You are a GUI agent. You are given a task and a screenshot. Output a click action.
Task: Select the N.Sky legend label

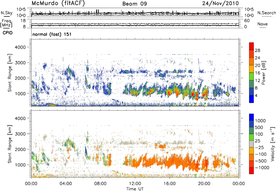[x=7, y=13]
